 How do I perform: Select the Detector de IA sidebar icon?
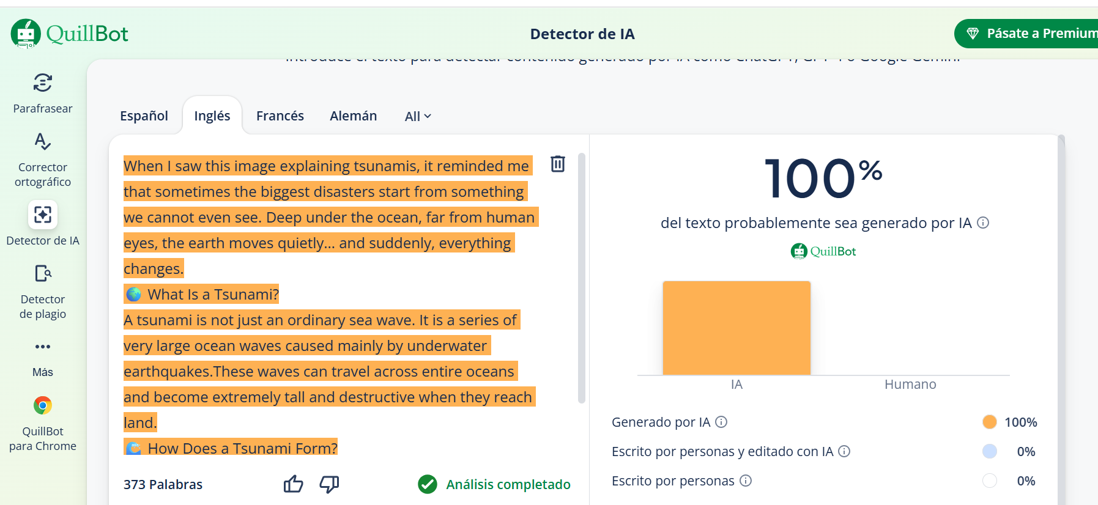(x=43, y=215)
